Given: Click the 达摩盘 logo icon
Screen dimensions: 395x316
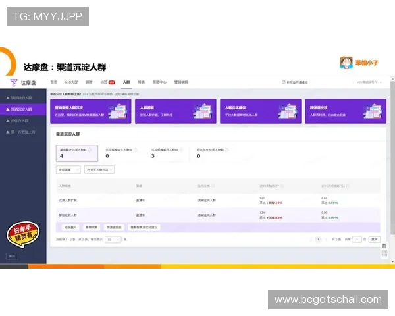Looking at the screenshot, I should pos(14,82).
